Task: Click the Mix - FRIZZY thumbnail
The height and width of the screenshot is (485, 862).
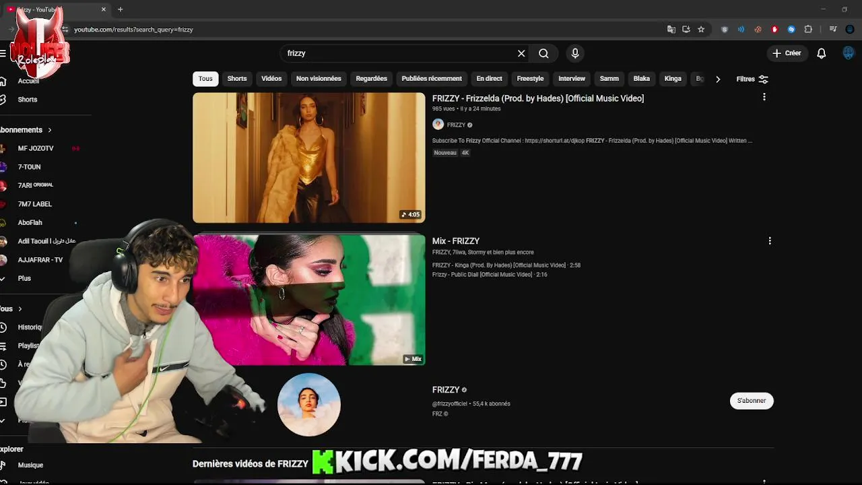Action: point(309,300)
